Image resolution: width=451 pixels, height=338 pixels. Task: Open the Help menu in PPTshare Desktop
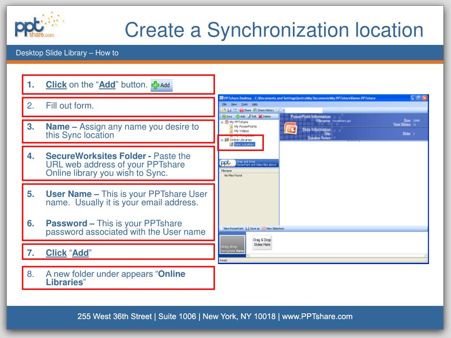tap(255, 104)
